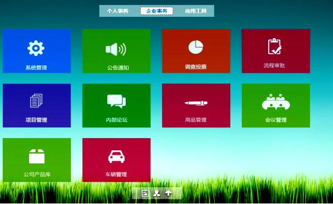Open the 用品管理 pen tile
This screenshot has height=204, width=333.
[x=196, y=106]
